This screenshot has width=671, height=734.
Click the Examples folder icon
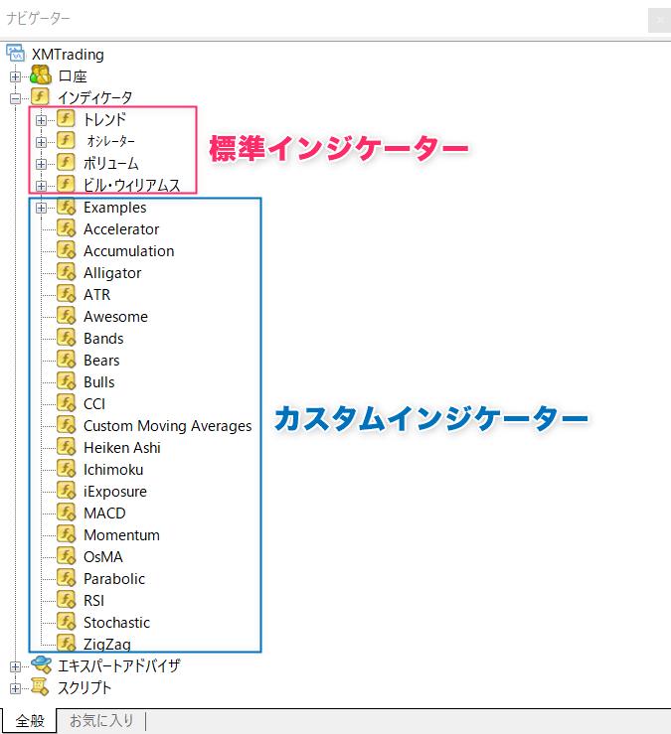coord(66,207)
